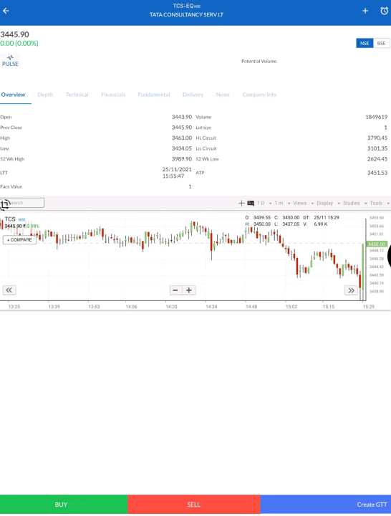Tap the red SELL button
391x516 pixels.
pyautogui.click(x=194, y=505)
